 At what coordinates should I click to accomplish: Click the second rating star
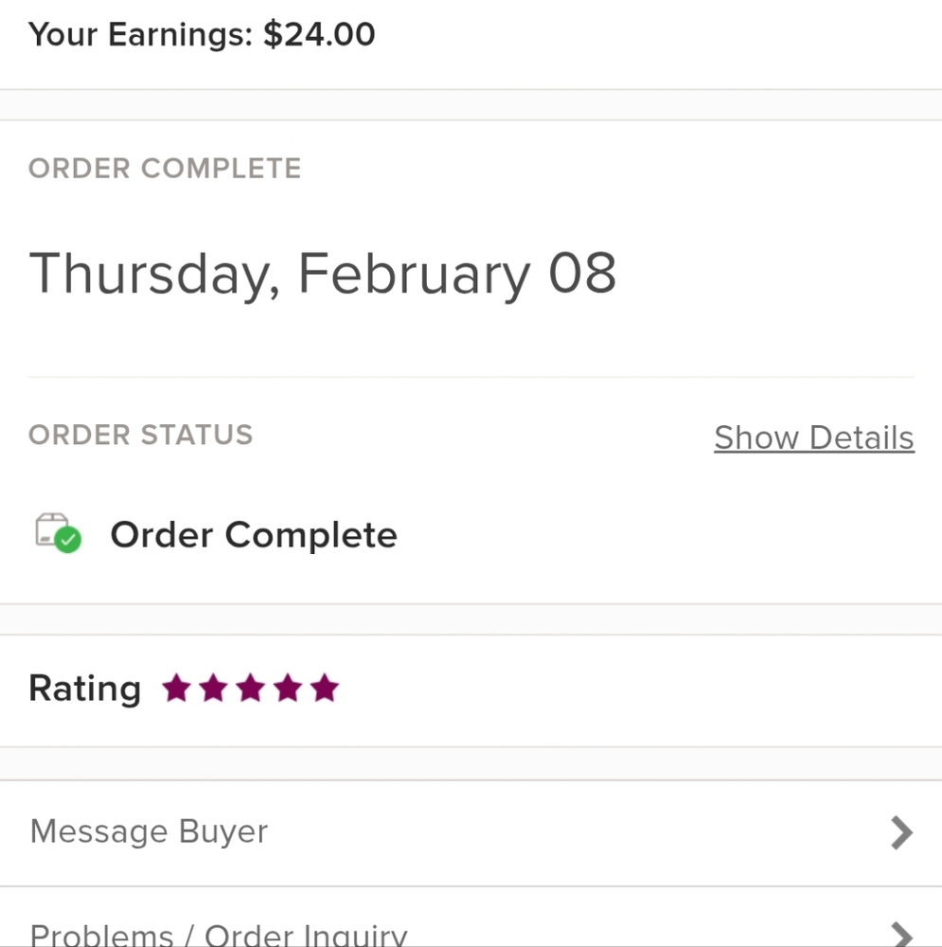[x=214, y=688]
